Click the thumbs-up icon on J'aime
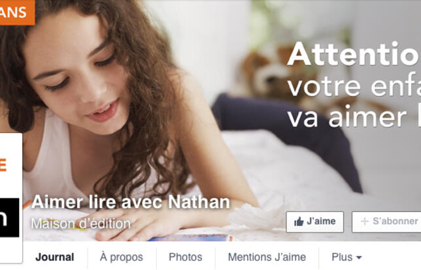Viewport: 421px width, 270px height. pyautogui.click(x=299, y=222)
